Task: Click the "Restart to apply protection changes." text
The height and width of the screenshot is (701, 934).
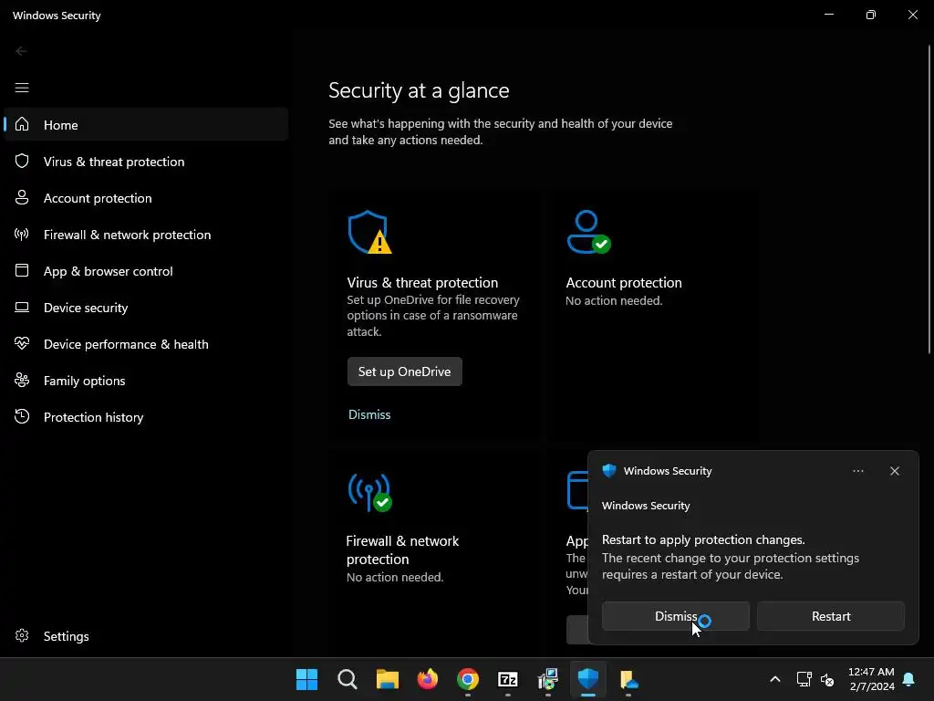Action: click(703, 539)
